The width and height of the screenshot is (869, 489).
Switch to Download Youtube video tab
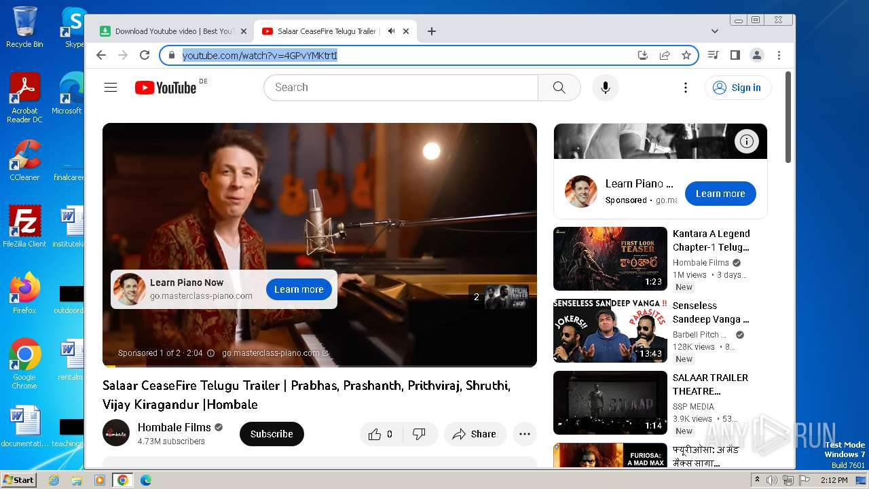tap(173, 31)
